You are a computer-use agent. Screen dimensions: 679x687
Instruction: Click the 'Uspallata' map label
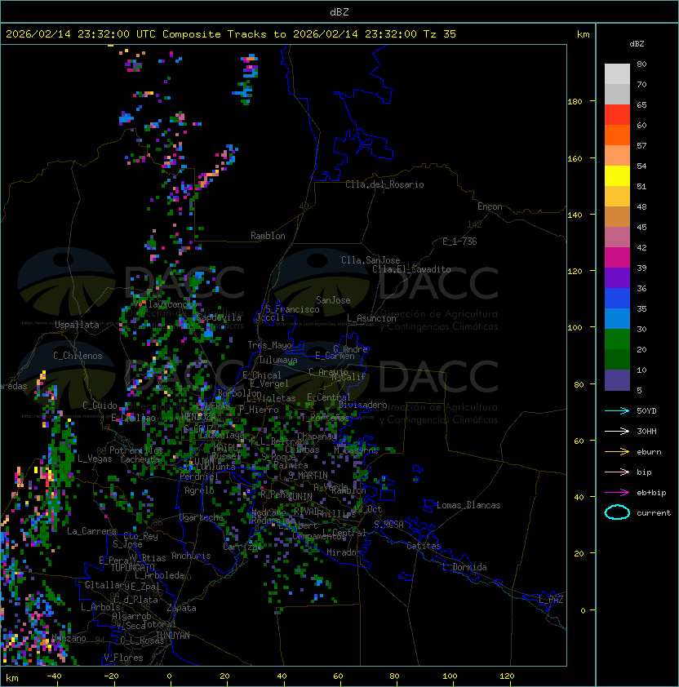point(77,325)
